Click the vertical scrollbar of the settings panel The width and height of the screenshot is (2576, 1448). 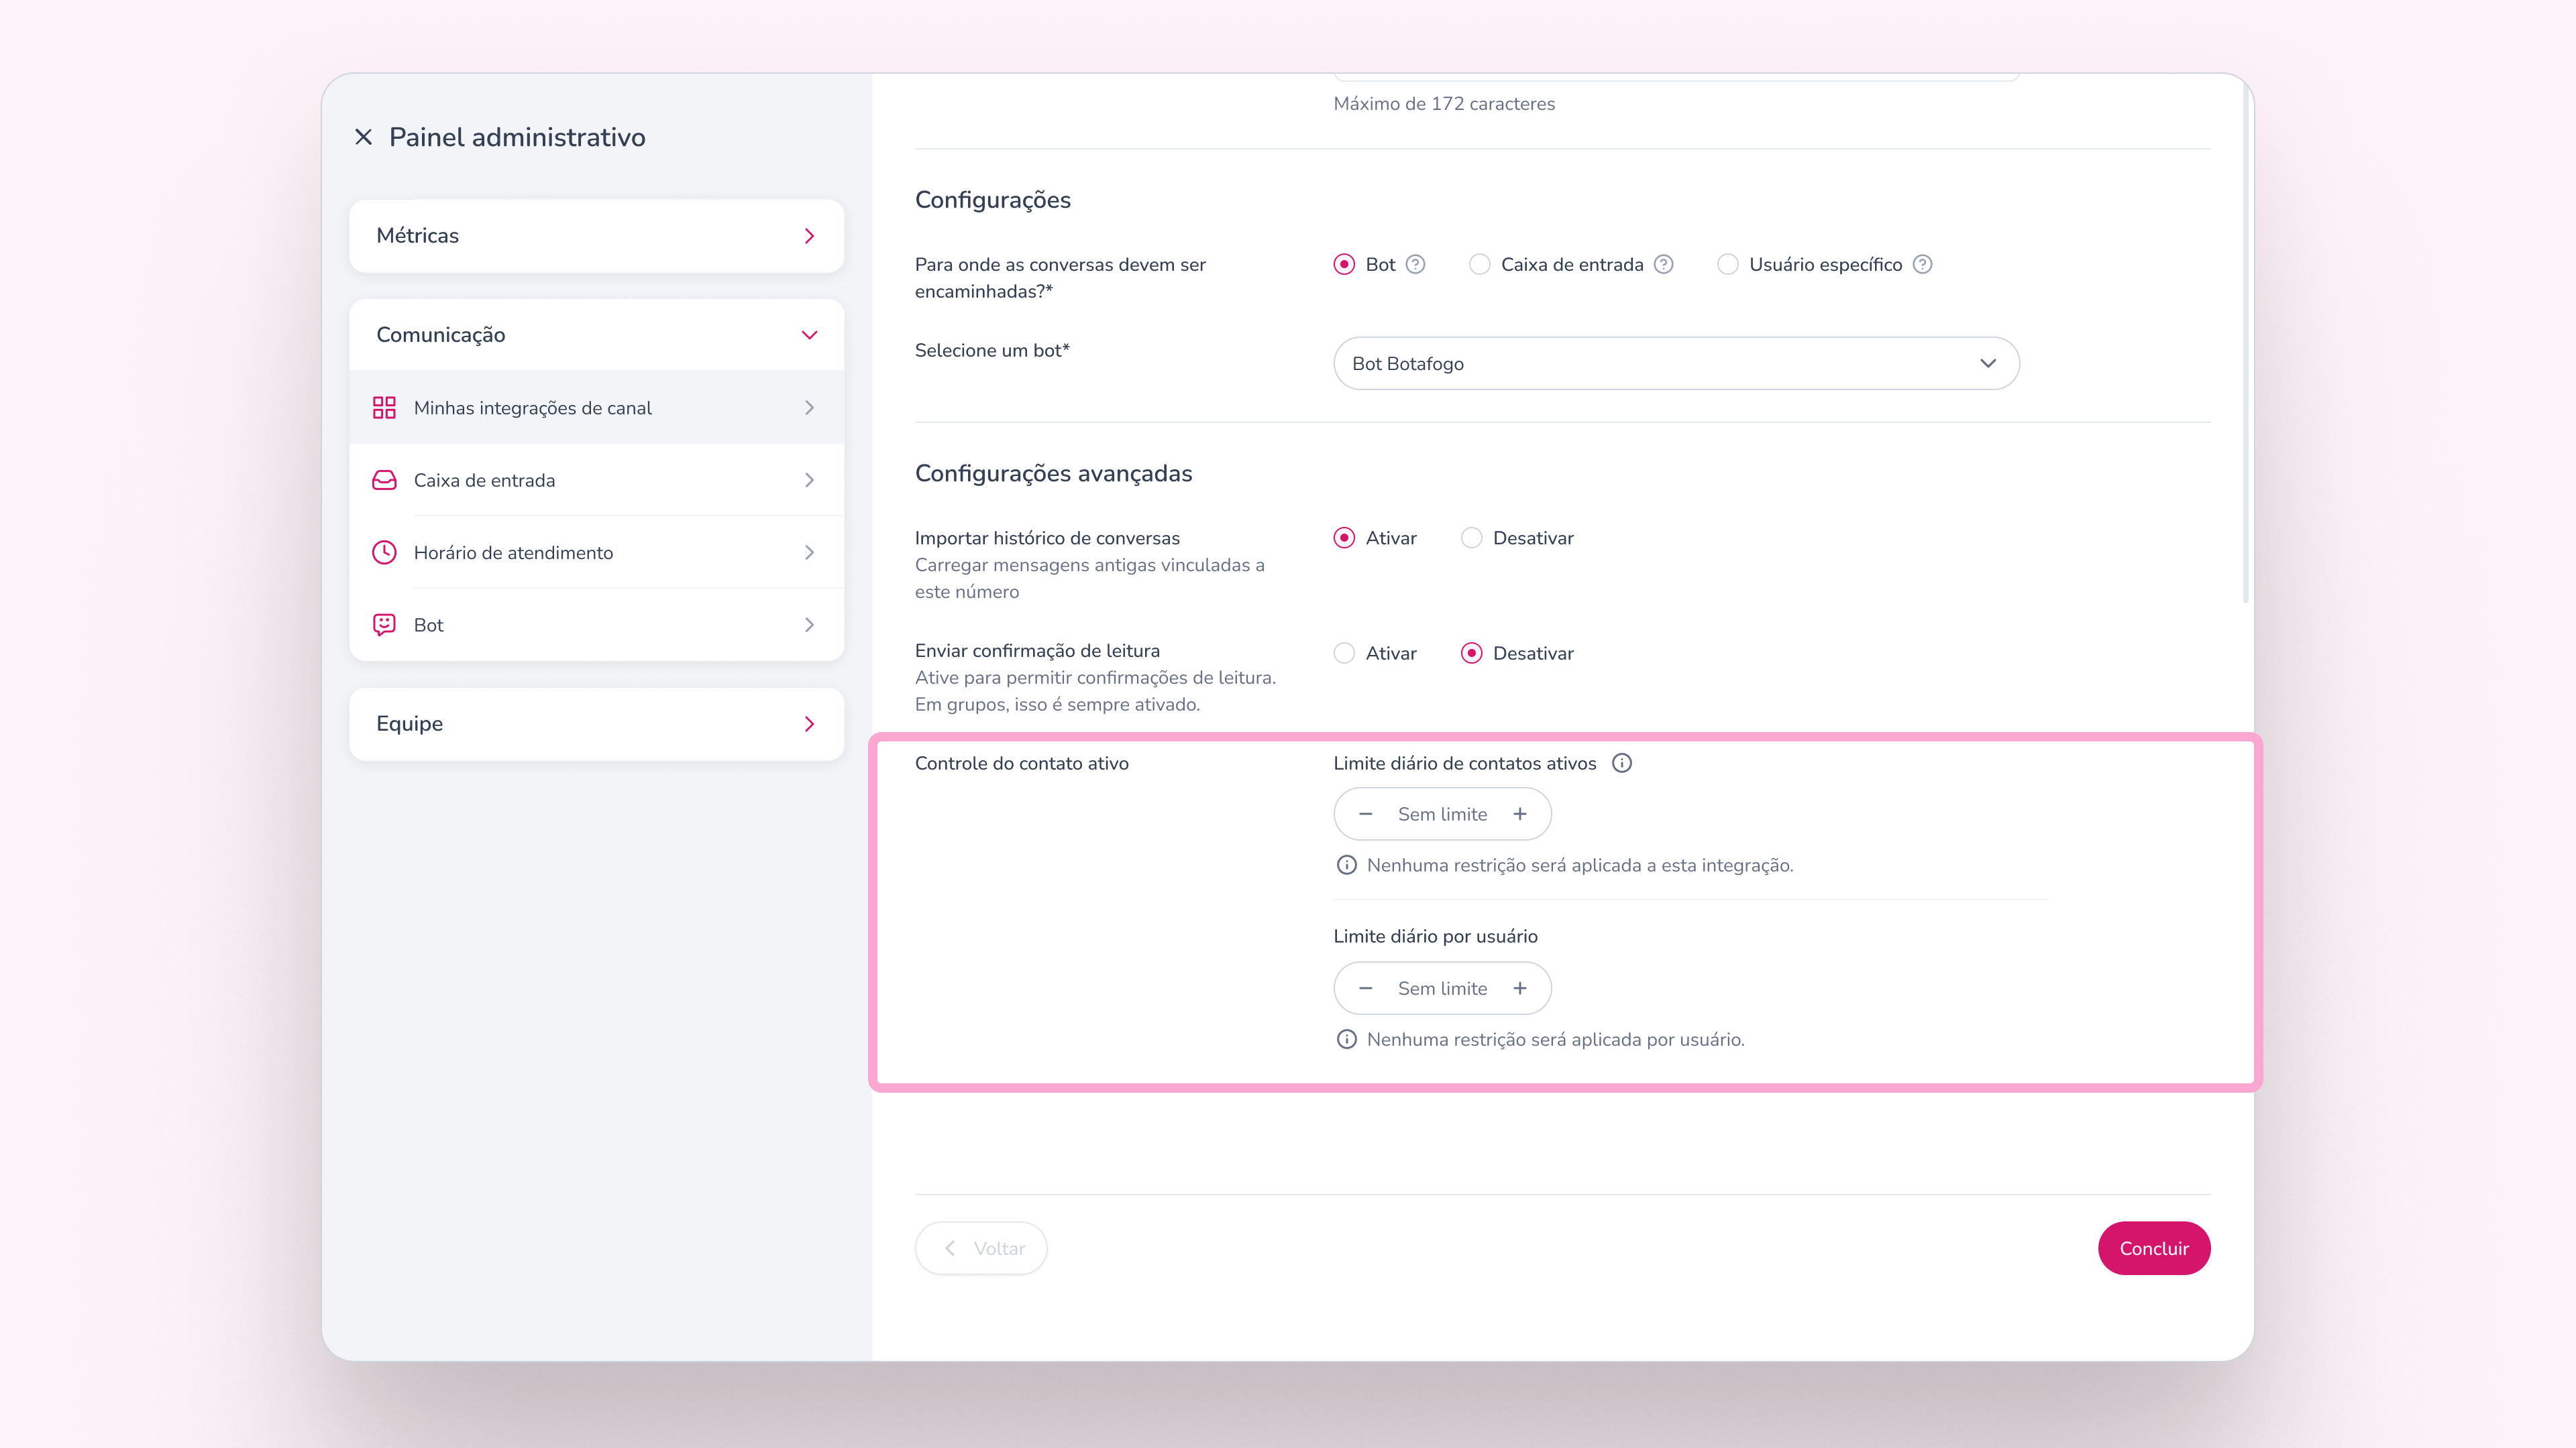(x=2246, y=344)
